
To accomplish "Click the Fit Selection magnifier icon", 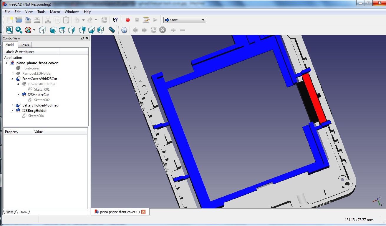I will point(19,30).
